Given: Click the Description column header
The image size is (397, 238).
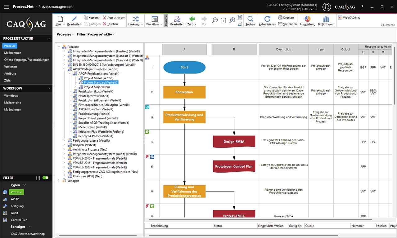Looking at the screenshot, I should 284,49.
